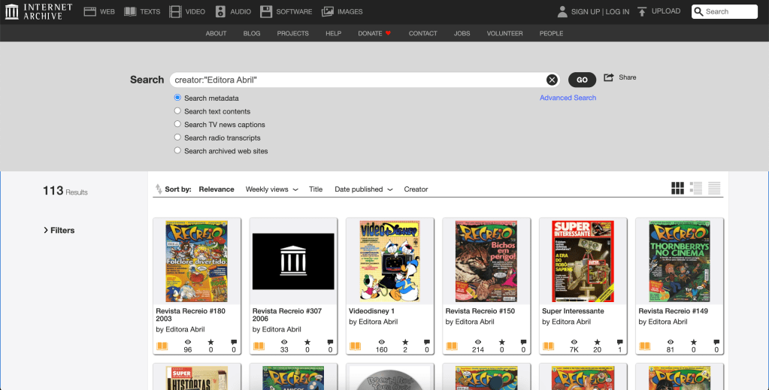Open the Blog menu item
This screenshot has width=769, height=390.
pyautogui.click(x=252, y=33)
